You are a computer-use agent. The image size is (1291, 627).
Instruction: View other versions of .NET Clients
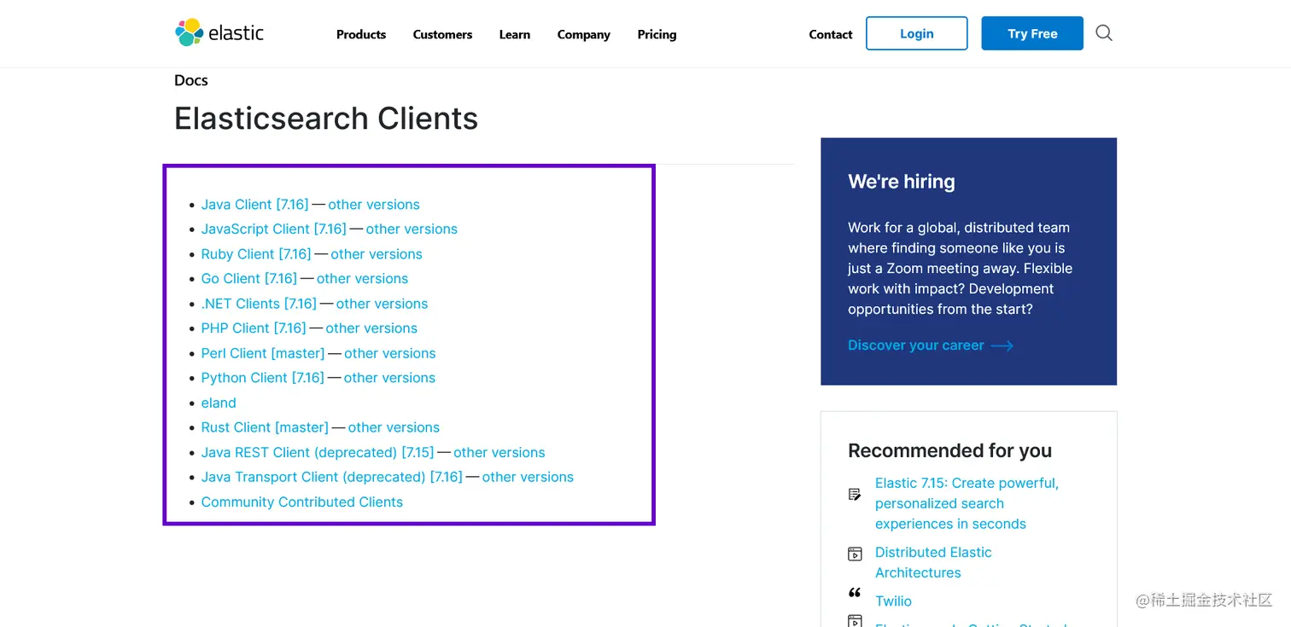(382, 304)
